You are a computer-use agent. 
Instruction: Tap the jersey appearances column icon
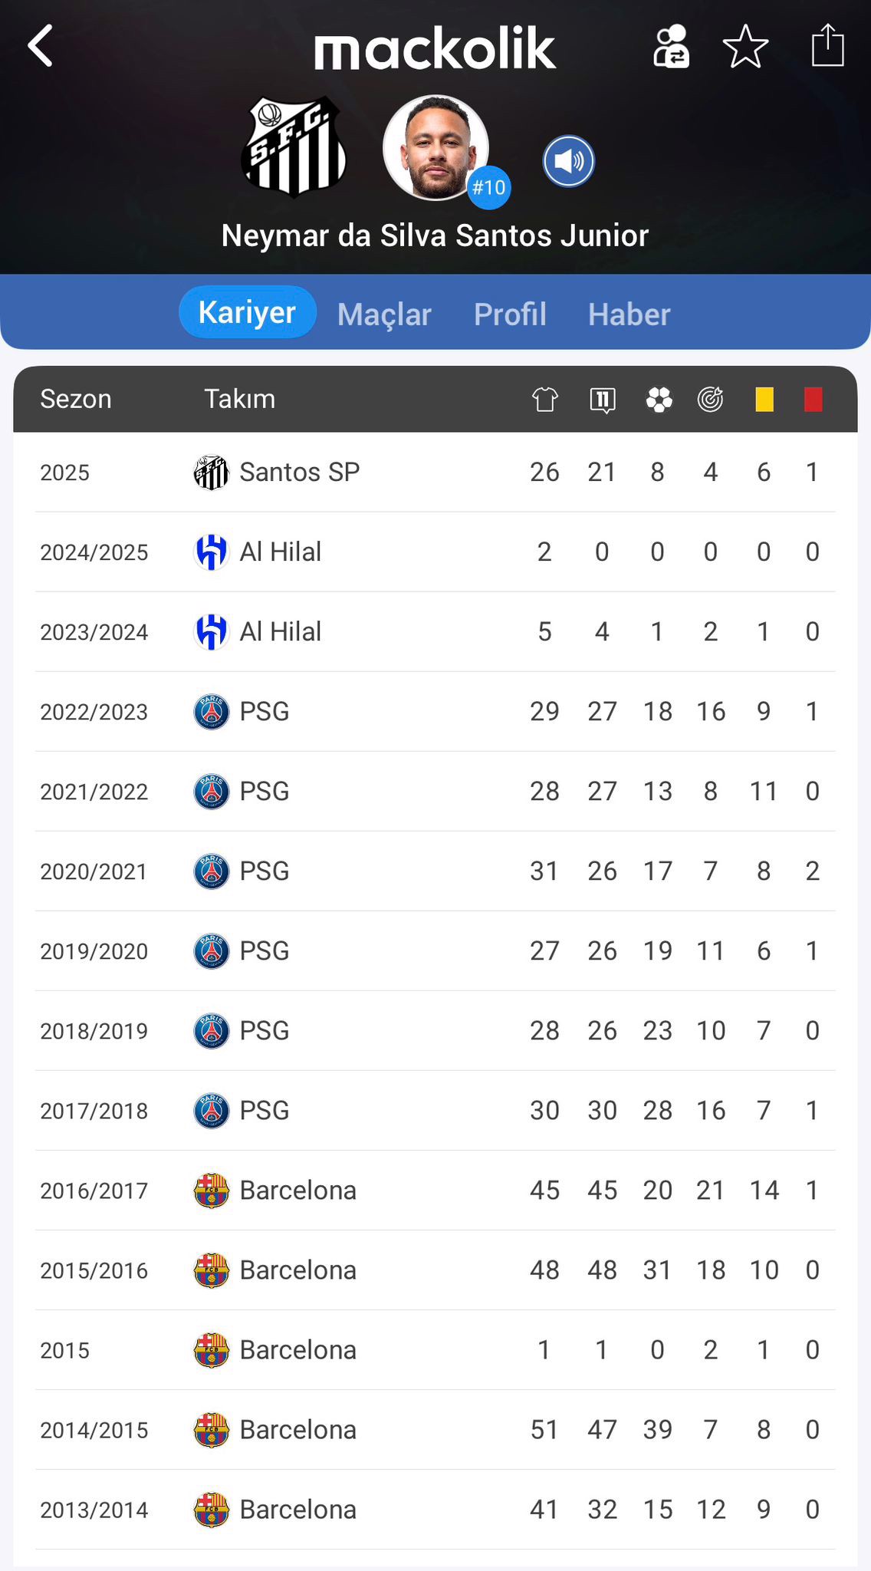pyautogui.click(x=544, y=399)
